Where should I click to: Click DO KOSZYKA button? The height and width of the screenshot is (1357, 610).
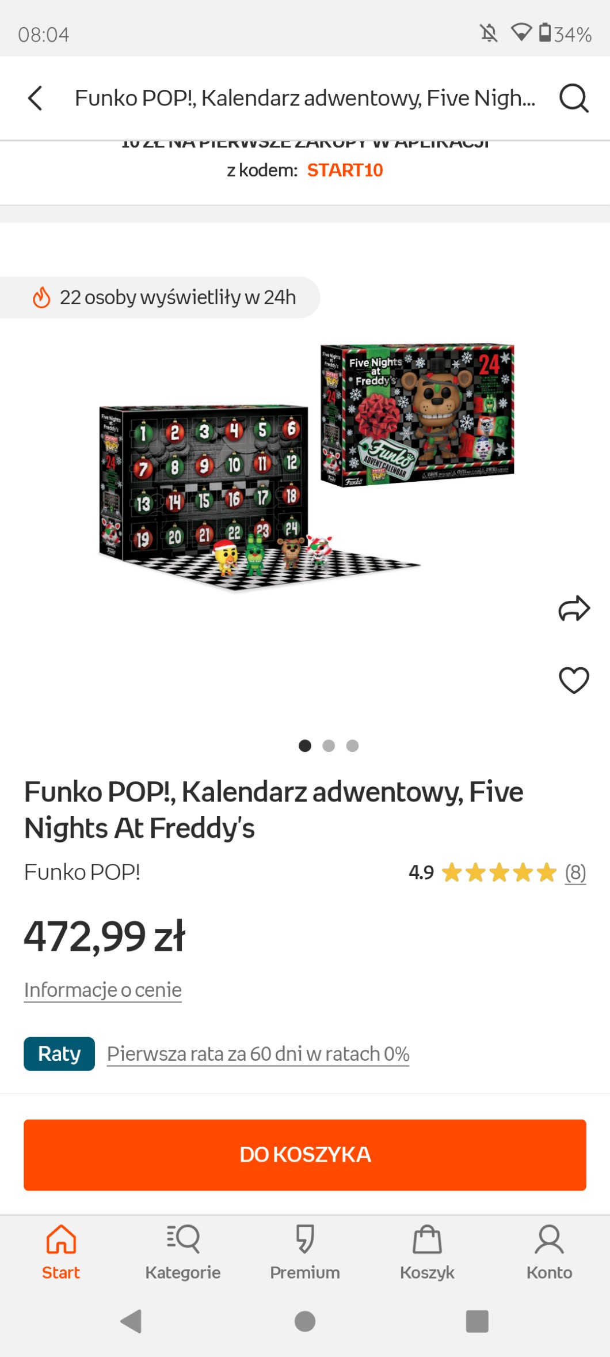305,1155
